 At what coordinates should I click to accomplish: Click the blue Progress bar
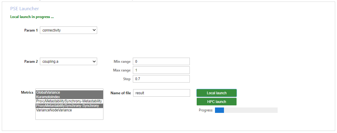pyautogui.click(x=246, y=110)
